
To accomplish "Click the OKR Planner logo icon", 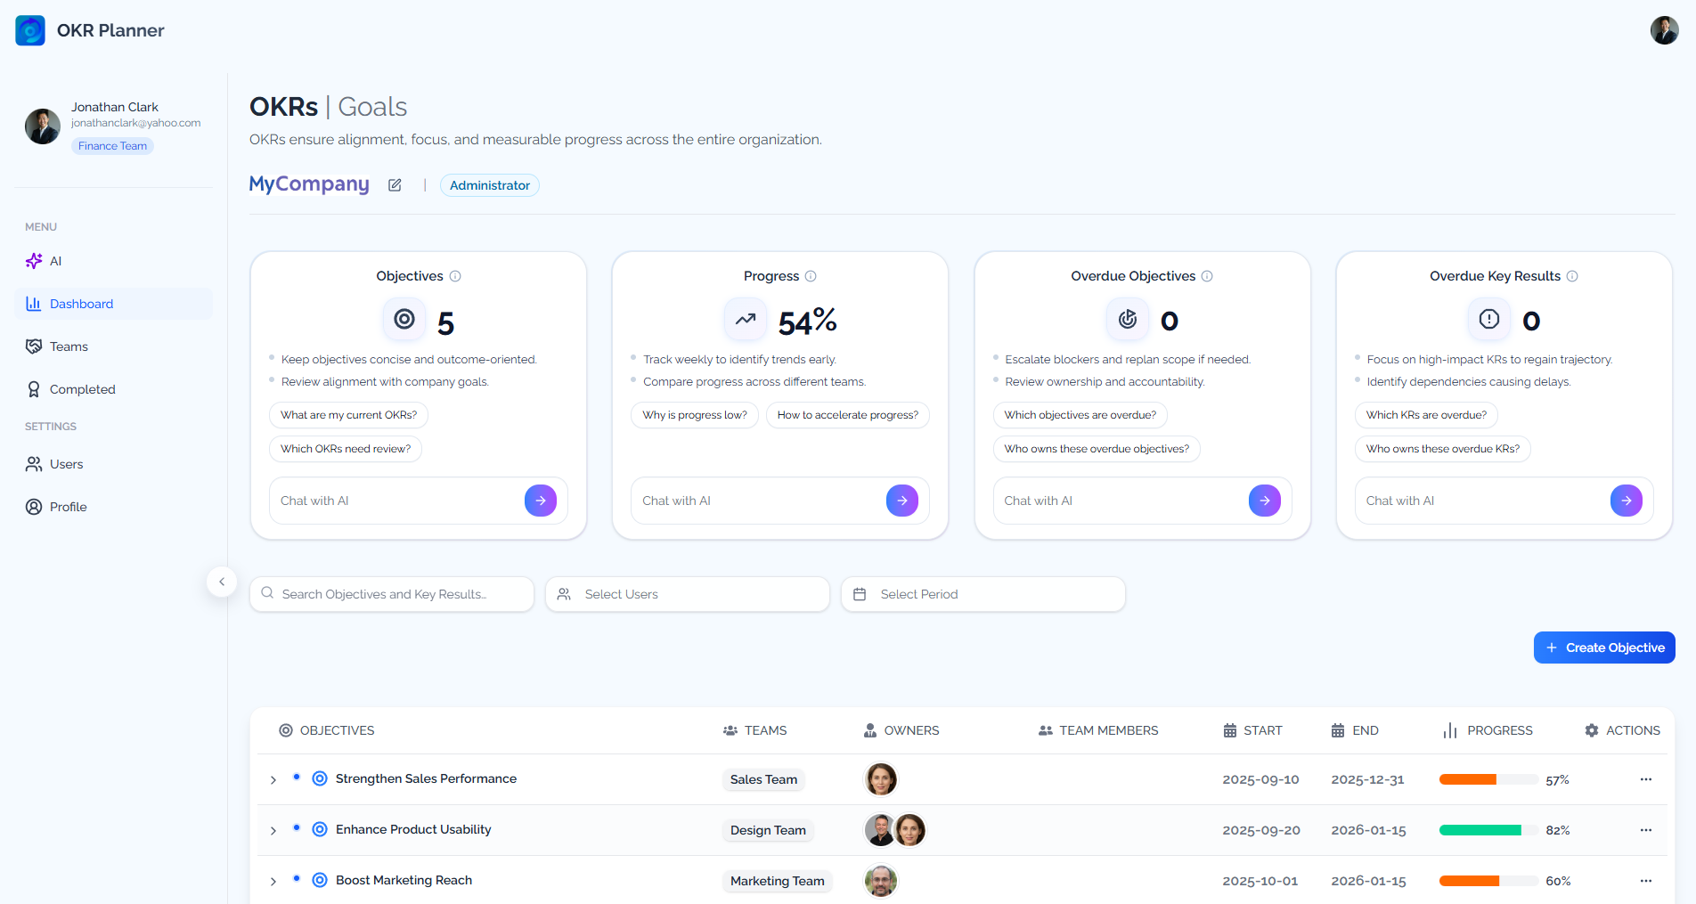I will [x=30, y=30].
